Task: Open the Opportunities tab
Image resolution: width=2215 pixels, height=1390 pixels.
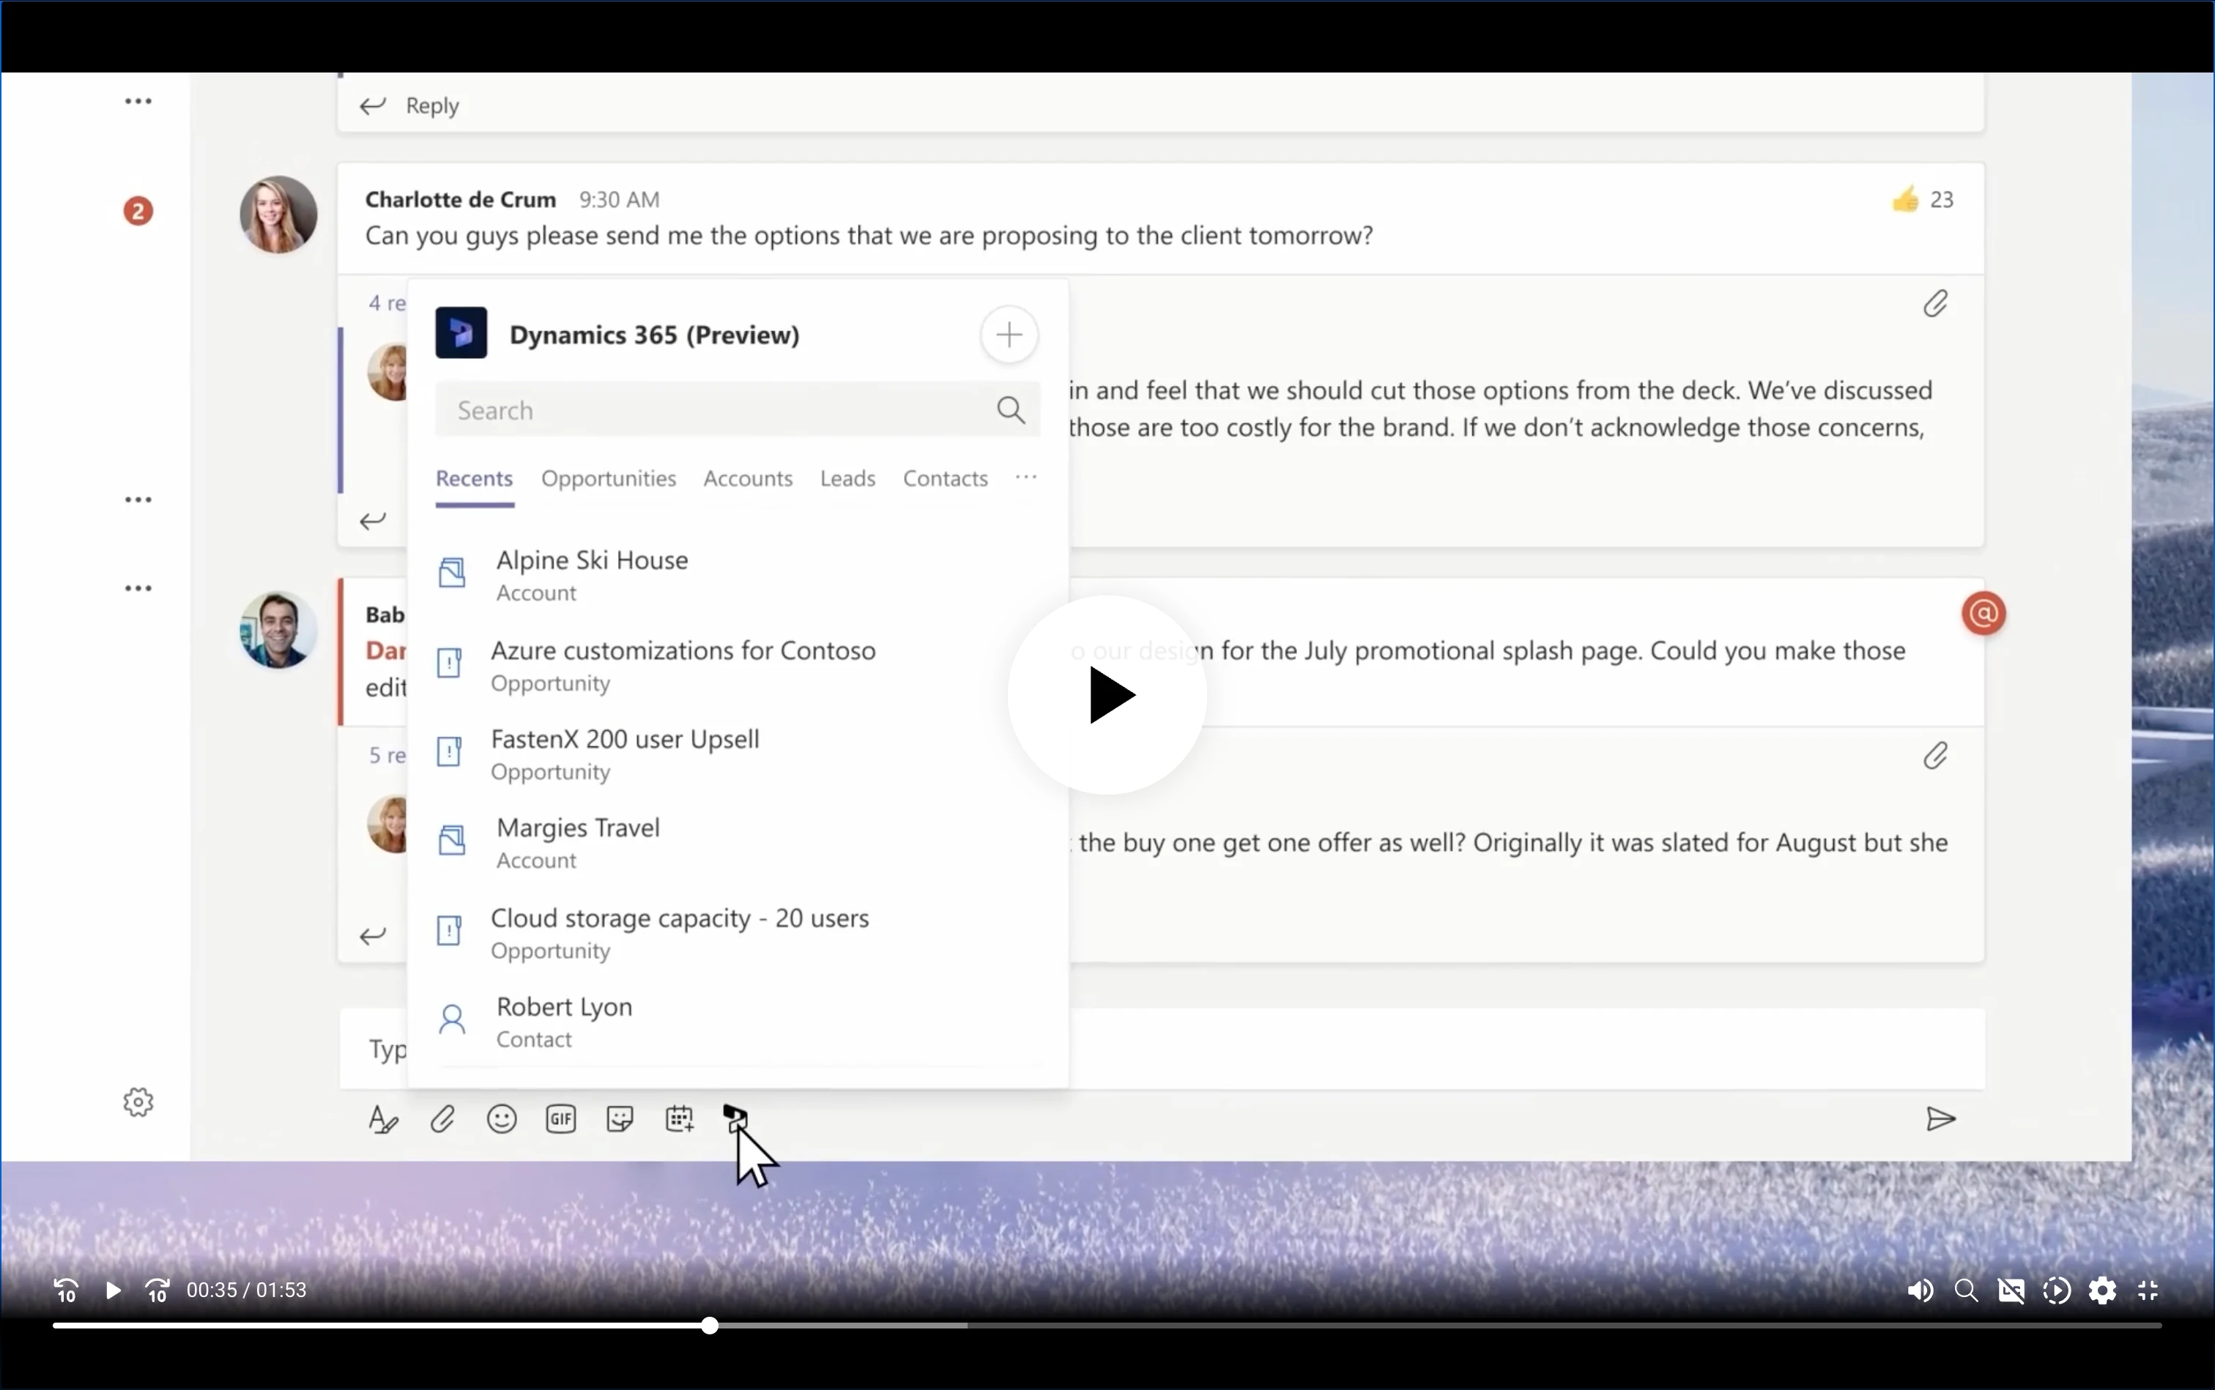Action: coord(609,478)
